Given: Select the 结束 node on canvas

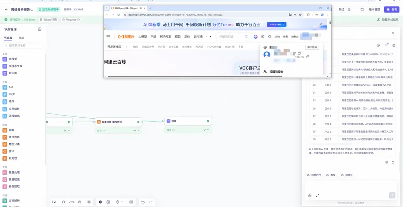Looking at the screenshot, I should point(188,121).
